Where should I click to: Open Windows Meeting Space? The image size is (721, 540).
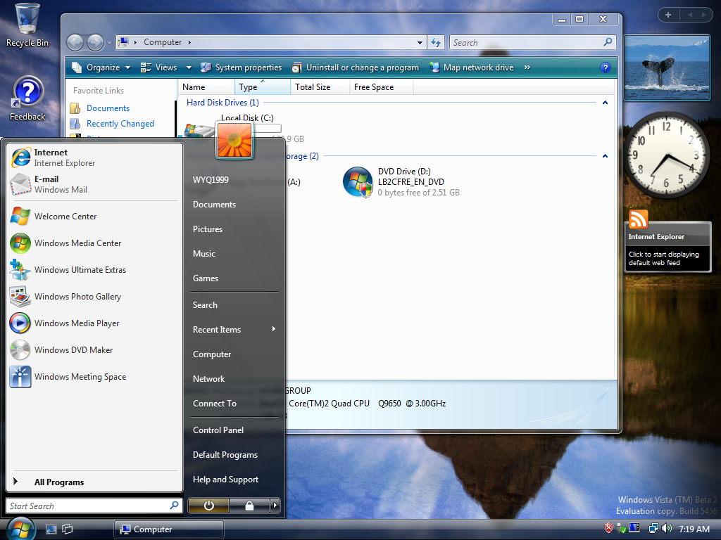pyautogui.click(x=80, y=377)
